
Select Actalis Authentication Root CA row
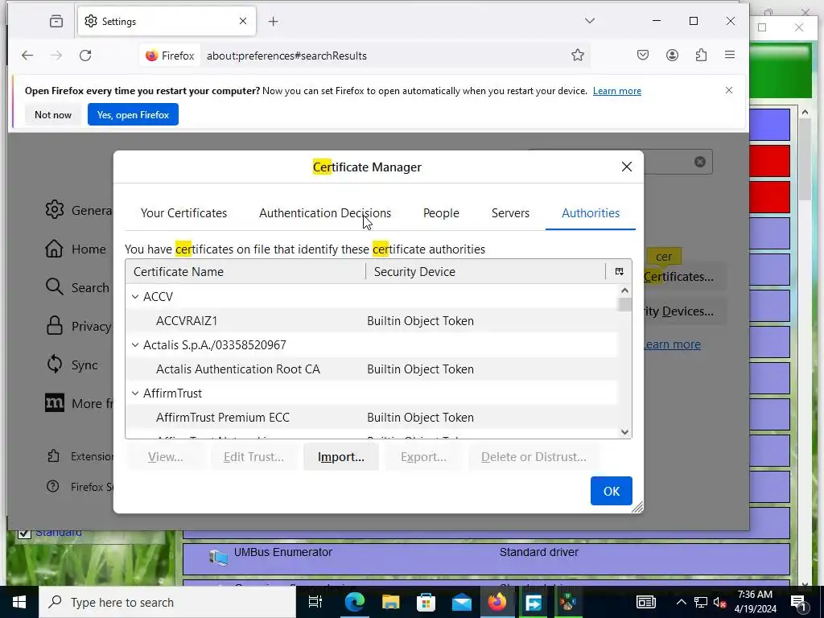(372, 369)
